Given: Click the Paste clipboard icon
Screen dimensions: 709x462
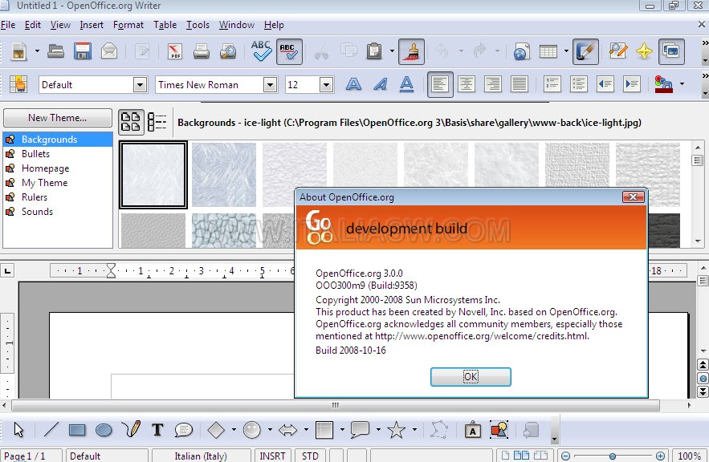Looking at the screenshot, I should pyautogui.click(x=374, y=51).
